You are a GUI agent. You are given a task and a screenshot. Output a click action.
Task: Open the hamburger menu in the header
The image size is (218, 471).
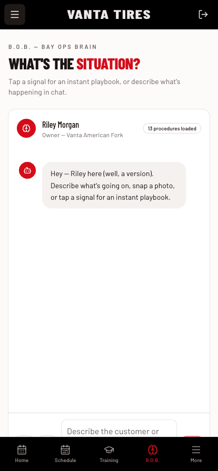click(x=15, y=14)
